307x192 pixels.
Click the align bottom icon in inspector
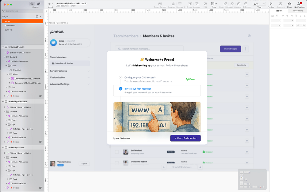(x=305, y=16)
